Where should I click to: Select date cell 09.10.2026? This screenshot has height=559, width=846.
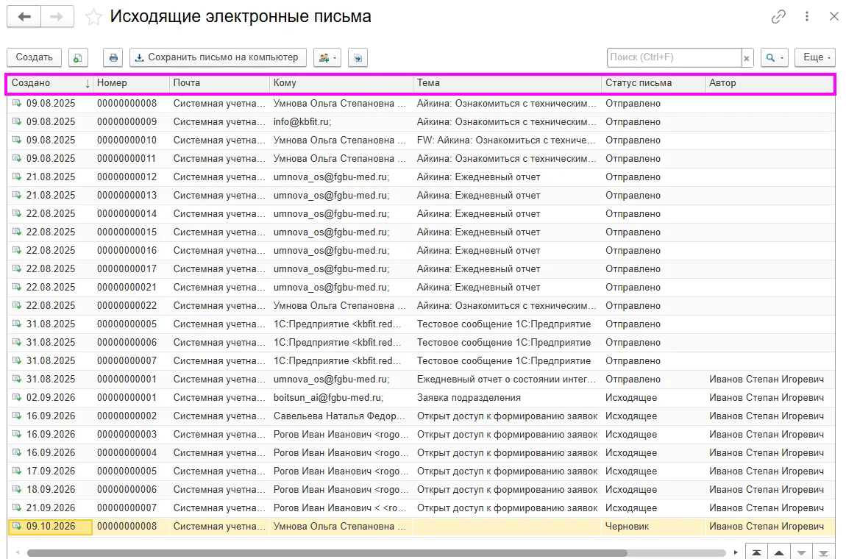[x=51, y=526]
